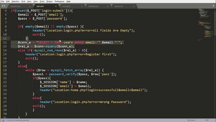This screenshot has width=216, height=122.
Task: Click 'Wrong Password' header string
Action: (113, 102)
